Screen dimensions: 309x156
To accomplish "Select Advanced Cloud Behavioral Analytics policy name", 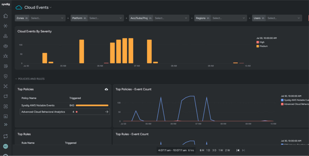I will (x=43, y=112).
